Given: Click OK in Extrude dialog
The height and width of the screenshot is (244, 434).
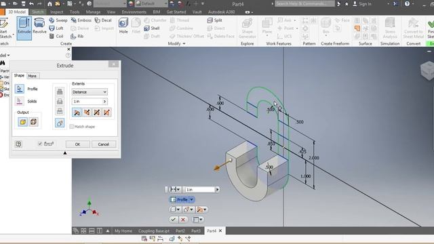Looking at the screenshot, I should (x=77, y=144).
